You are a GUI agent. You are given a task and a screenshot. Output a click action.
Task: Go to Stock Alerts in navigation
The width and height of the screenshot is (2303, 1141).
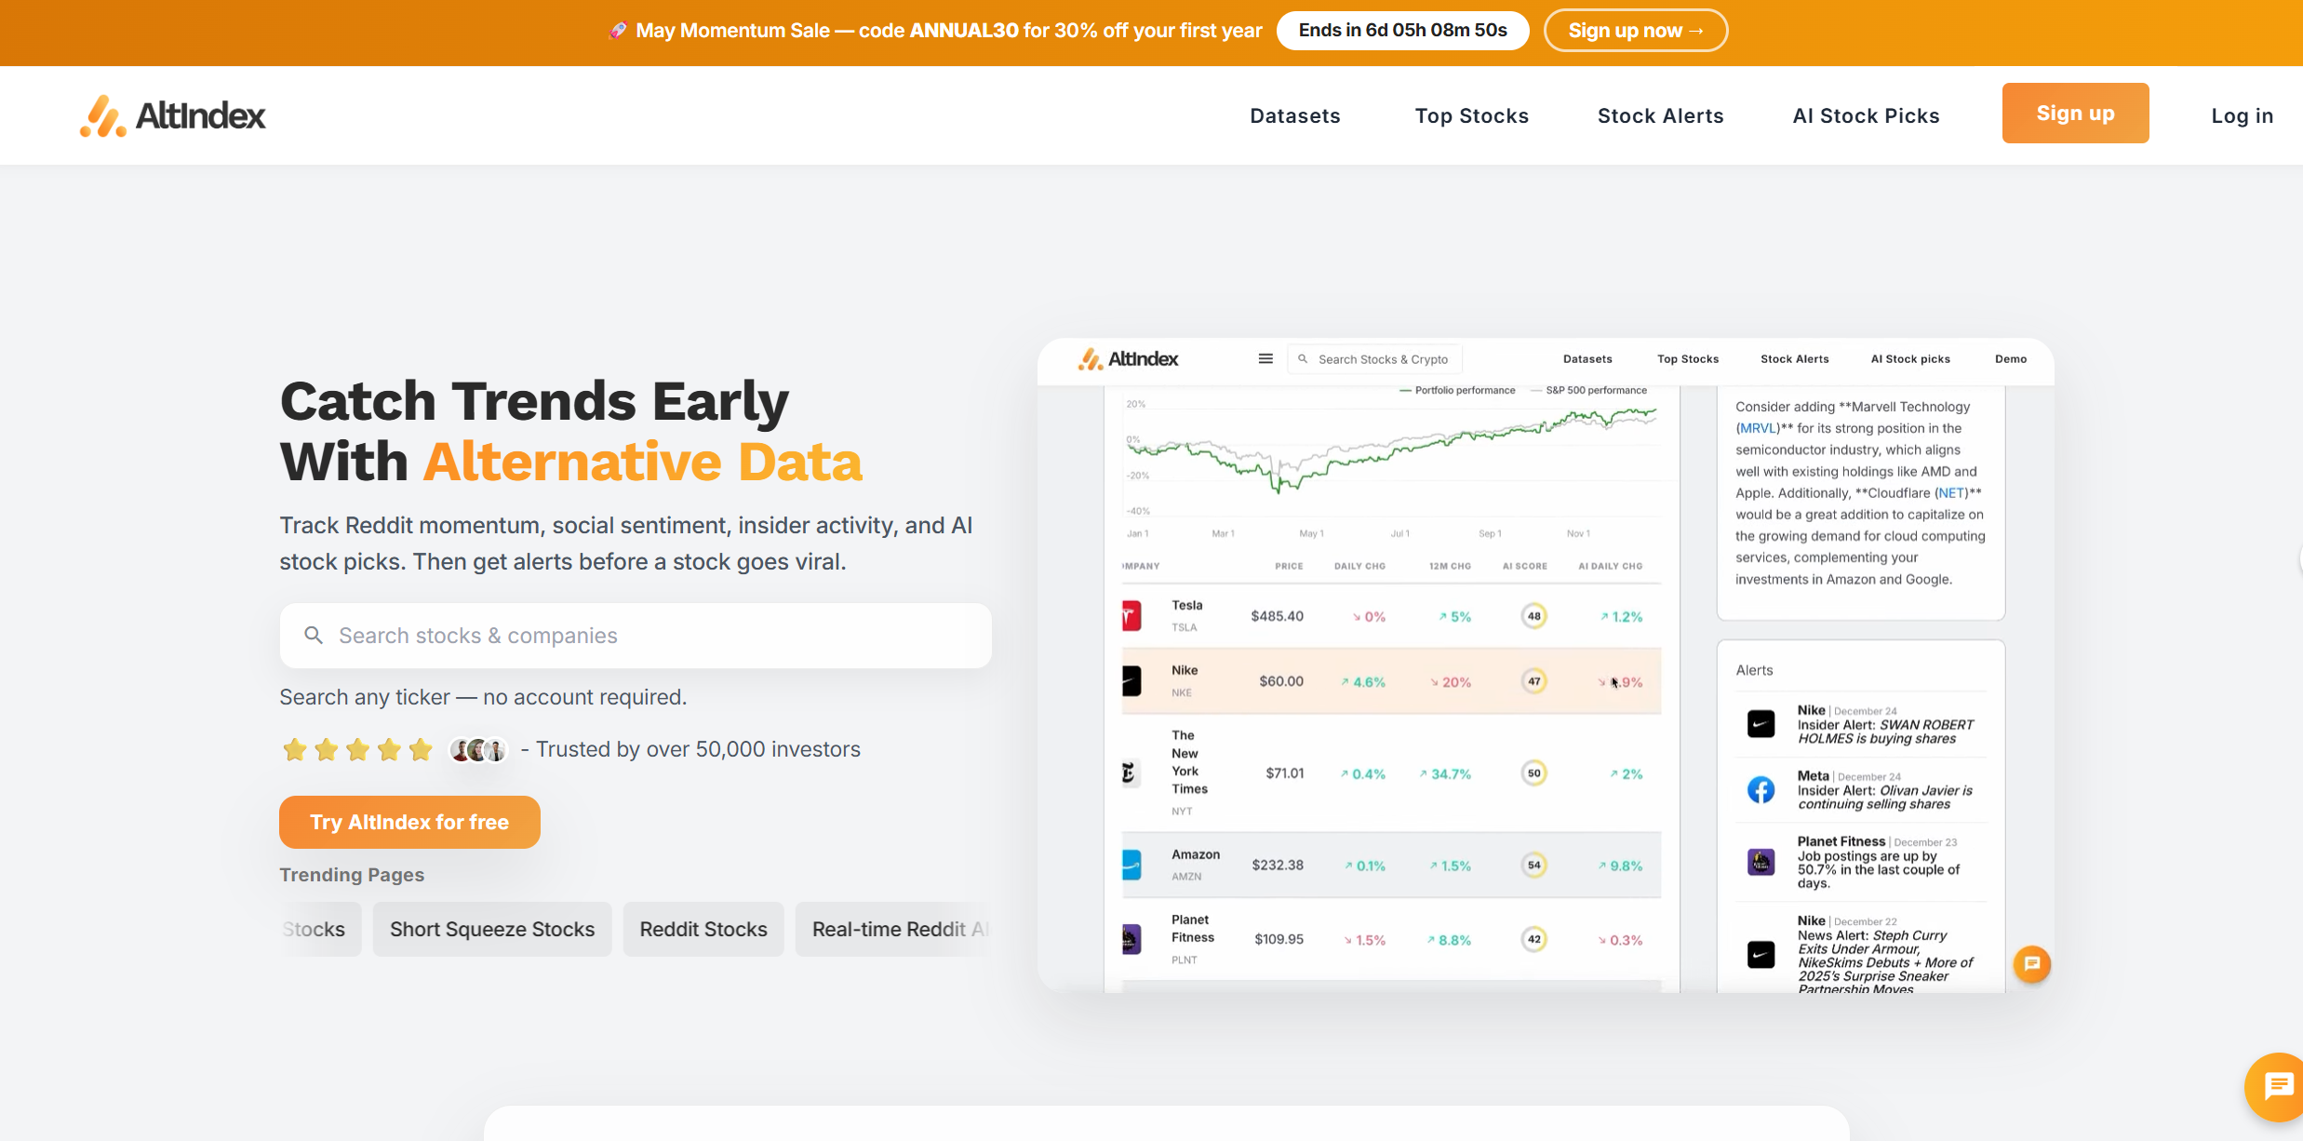coord(1660,116)
